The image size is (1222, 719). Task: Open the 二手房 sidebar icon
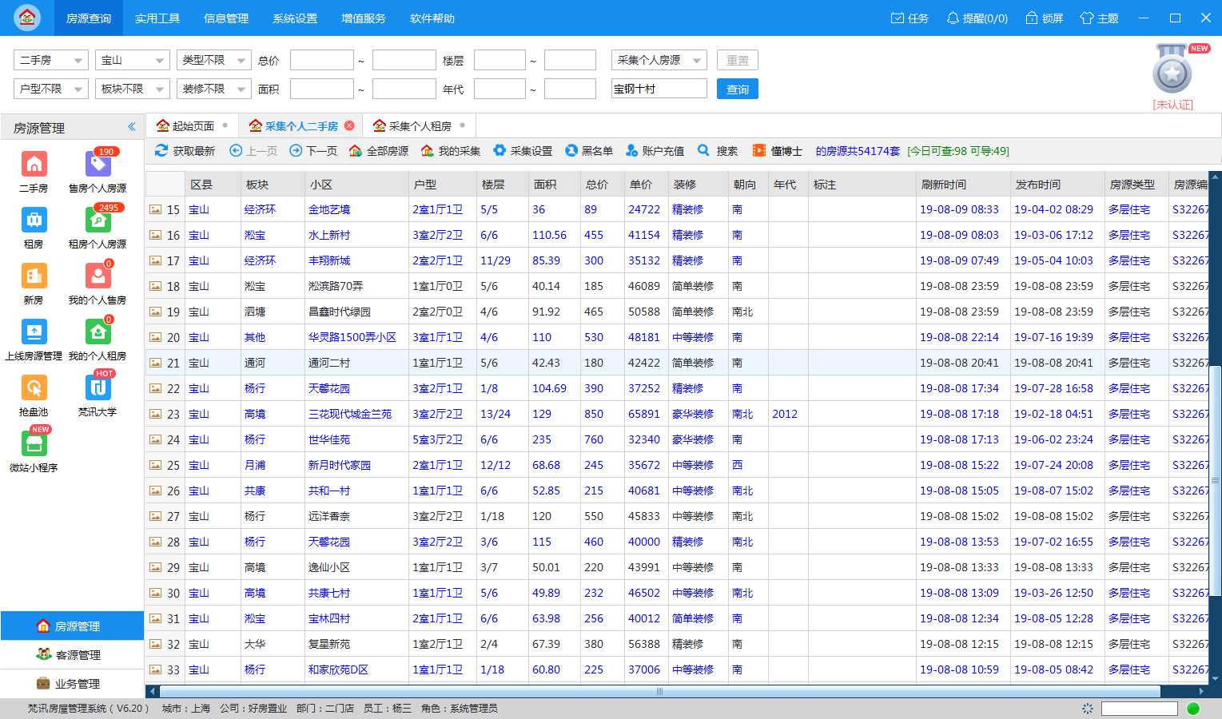34,172
